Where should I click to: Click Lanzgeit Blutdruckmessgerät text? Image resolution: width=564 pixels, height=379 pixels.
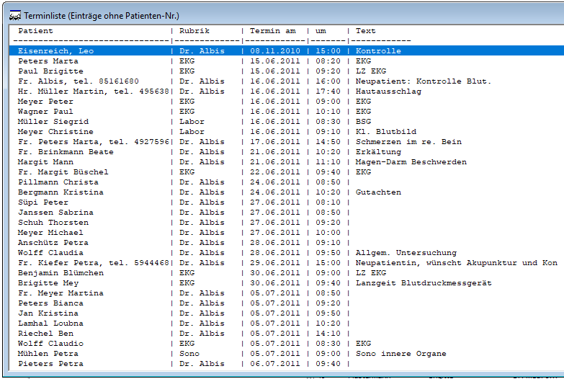click(x=424, y=283)
